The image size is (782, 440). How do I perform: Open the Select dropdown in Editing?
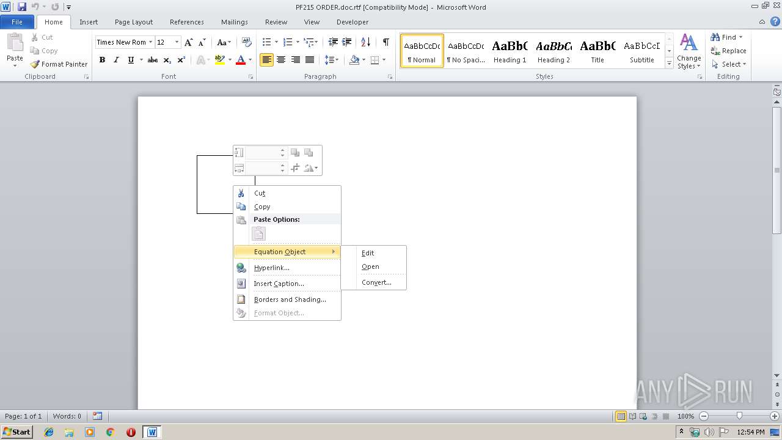[729, 64]
